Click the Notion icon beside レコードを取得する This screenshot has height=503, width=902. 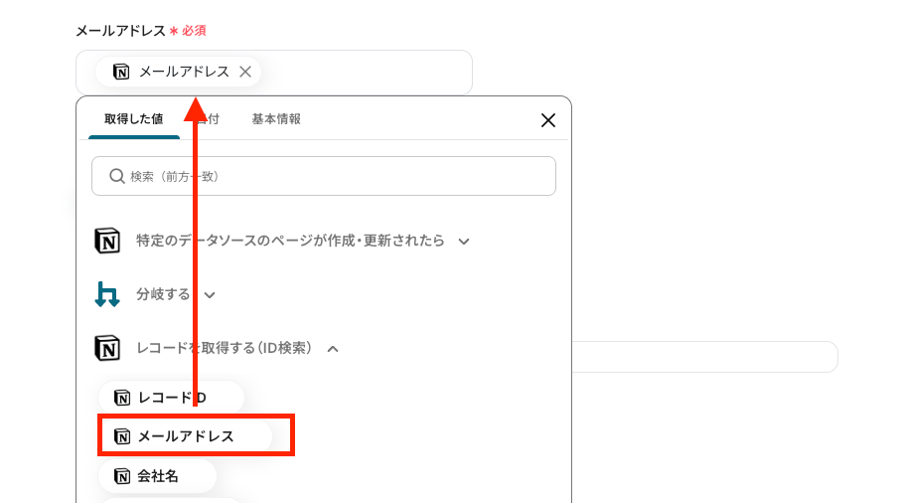[107, 348]
